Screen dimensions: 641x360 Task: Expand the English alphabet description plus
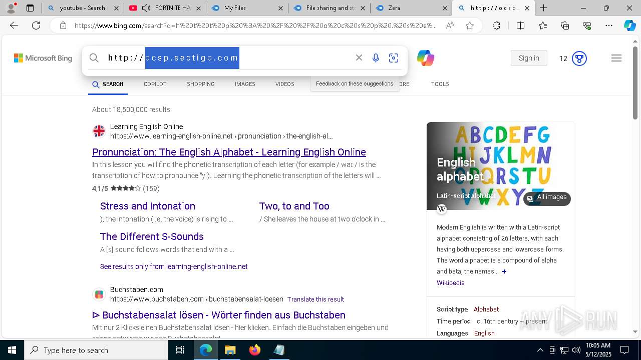[504, 271]
